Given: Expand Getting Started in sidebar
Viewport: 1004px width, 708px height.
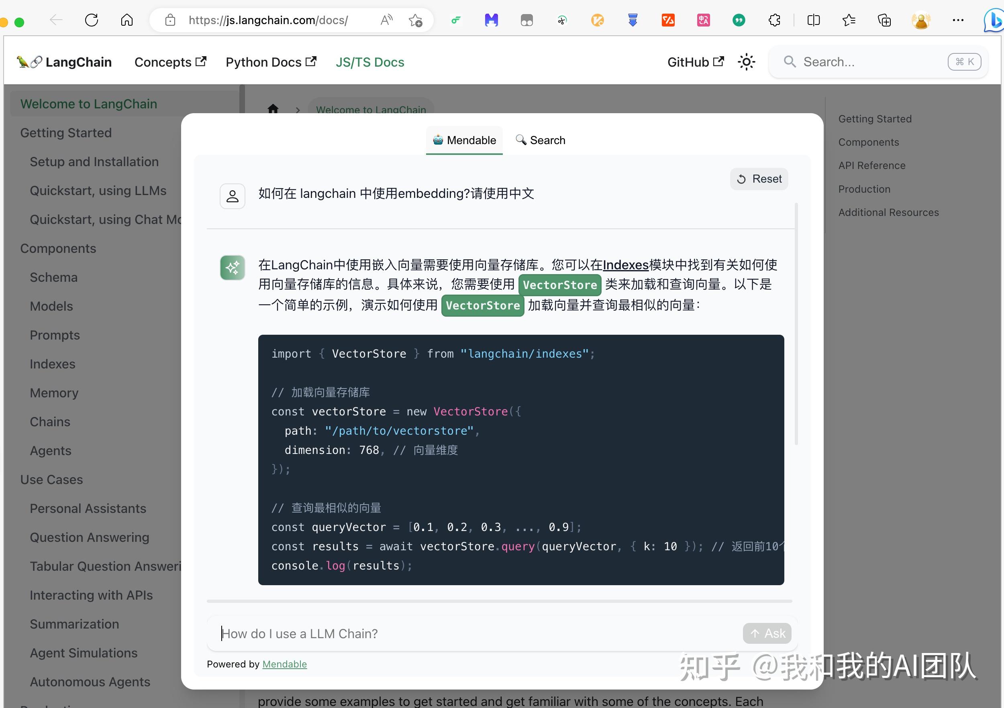Looking at the screenshot, I should tap(66, 133).
